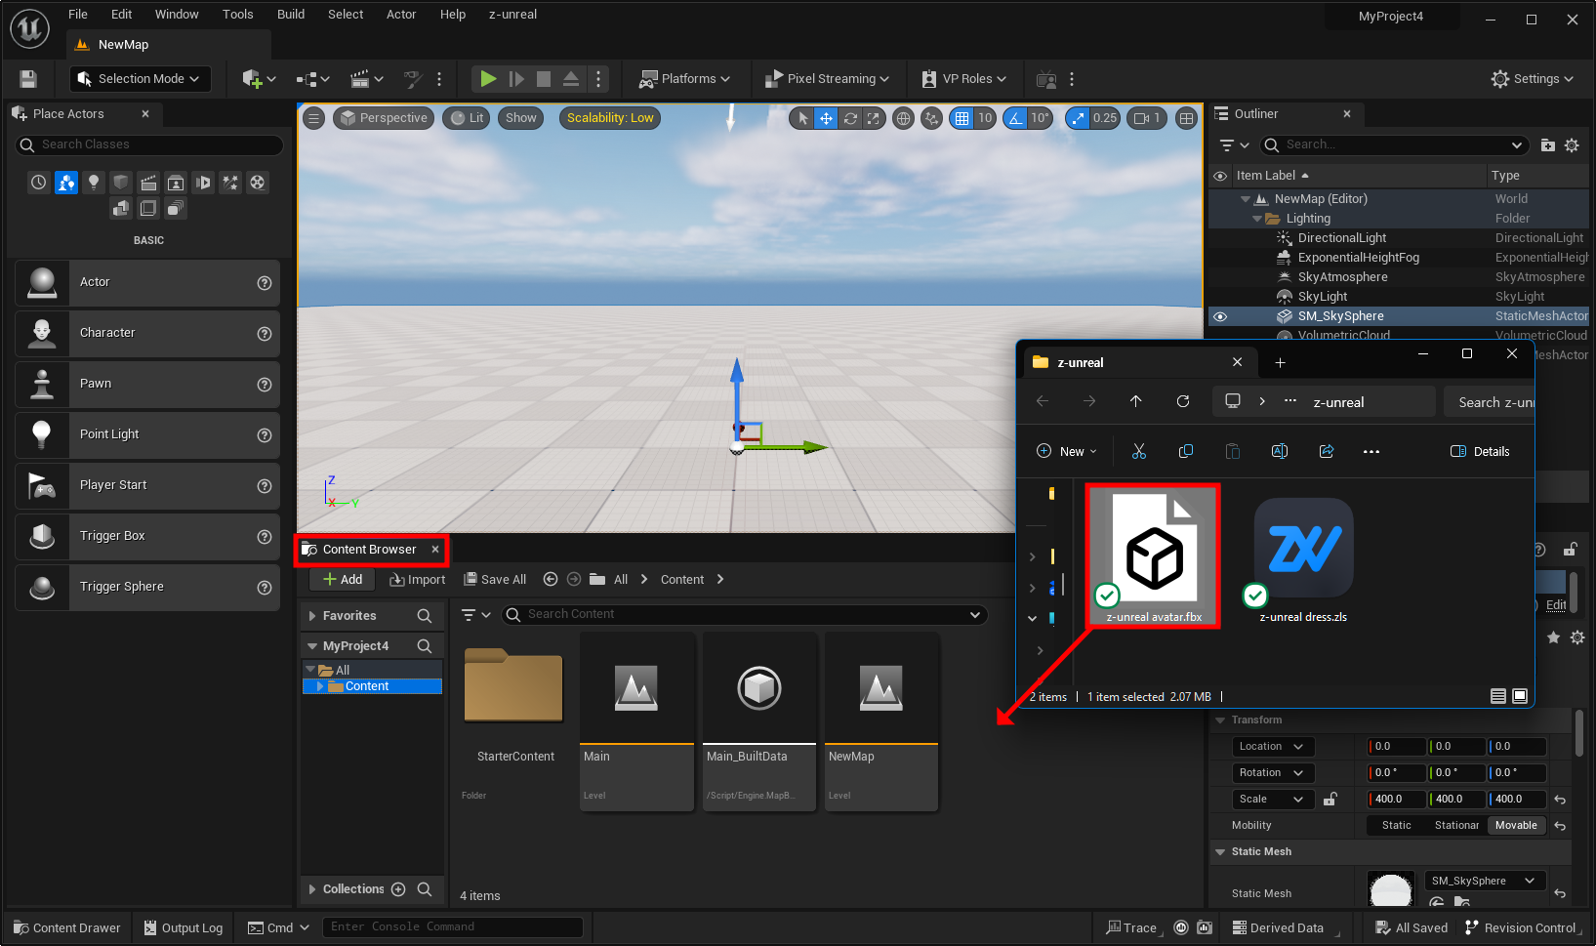Activate the Rotate gizmo tool
The height and width of the screenshot is (946, 1596).
click(850, 118)
